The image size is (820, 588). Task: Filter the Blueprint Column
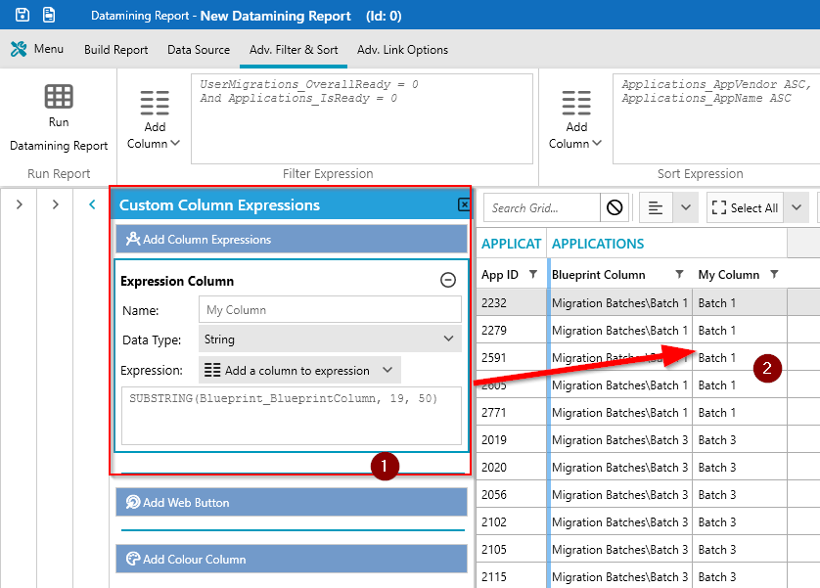click(679, 274)
